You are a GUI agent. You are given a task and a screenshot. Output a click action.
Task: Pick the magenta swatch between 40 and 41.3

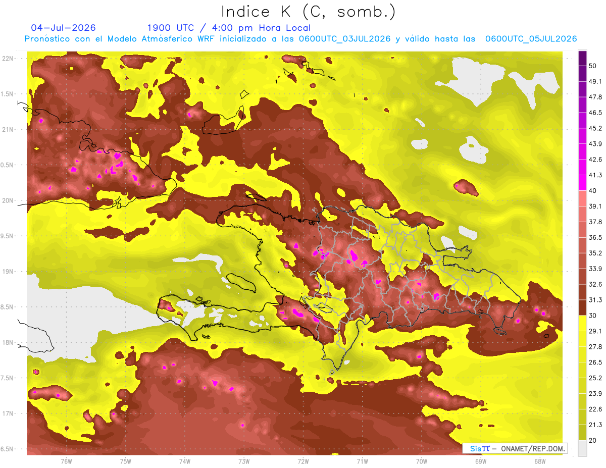pyautogui.click(x=582, y=183)
